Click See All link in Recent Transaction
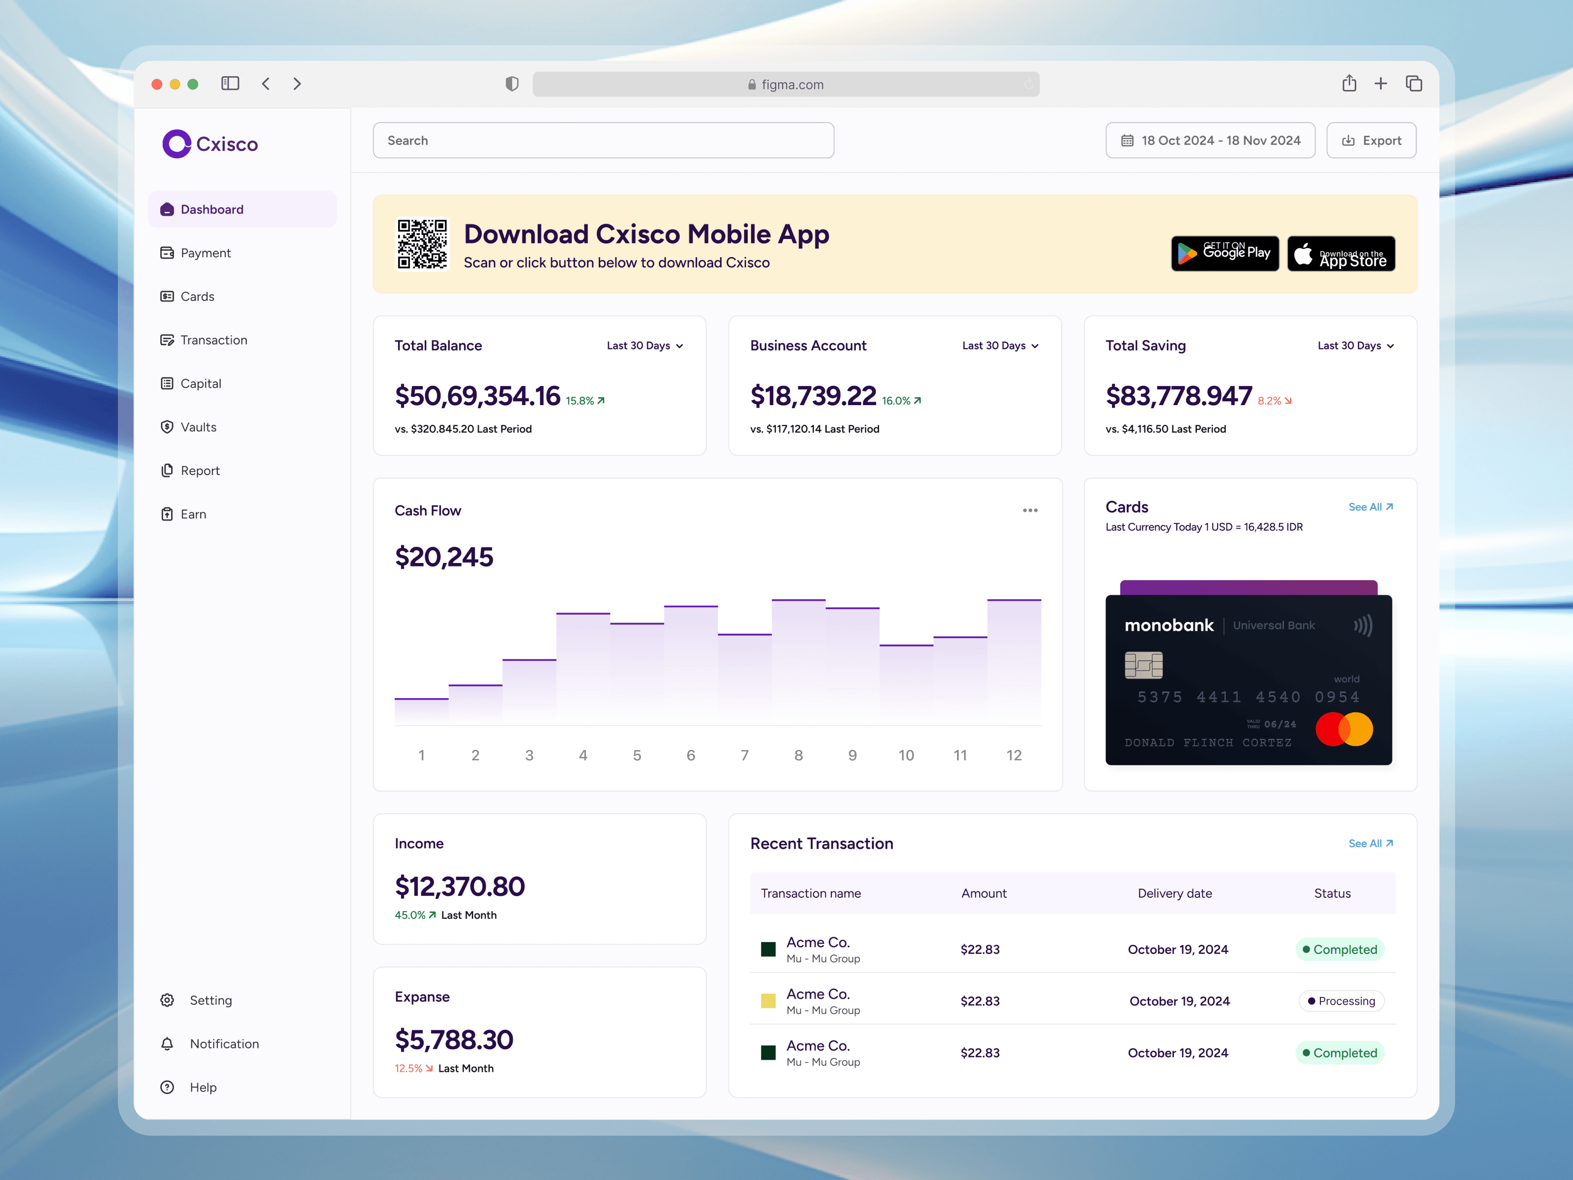The image size is (1573, 1180). [x=1370, y=844]
